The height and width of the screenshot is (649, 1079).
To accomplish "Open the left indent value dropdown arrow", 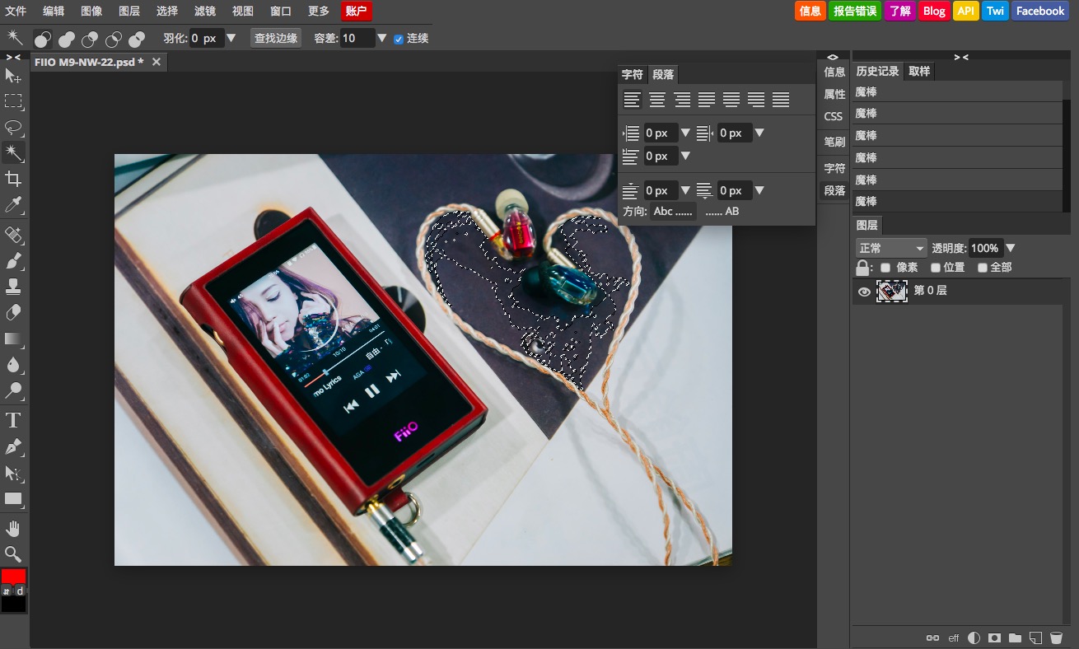I will coord(685,133).
